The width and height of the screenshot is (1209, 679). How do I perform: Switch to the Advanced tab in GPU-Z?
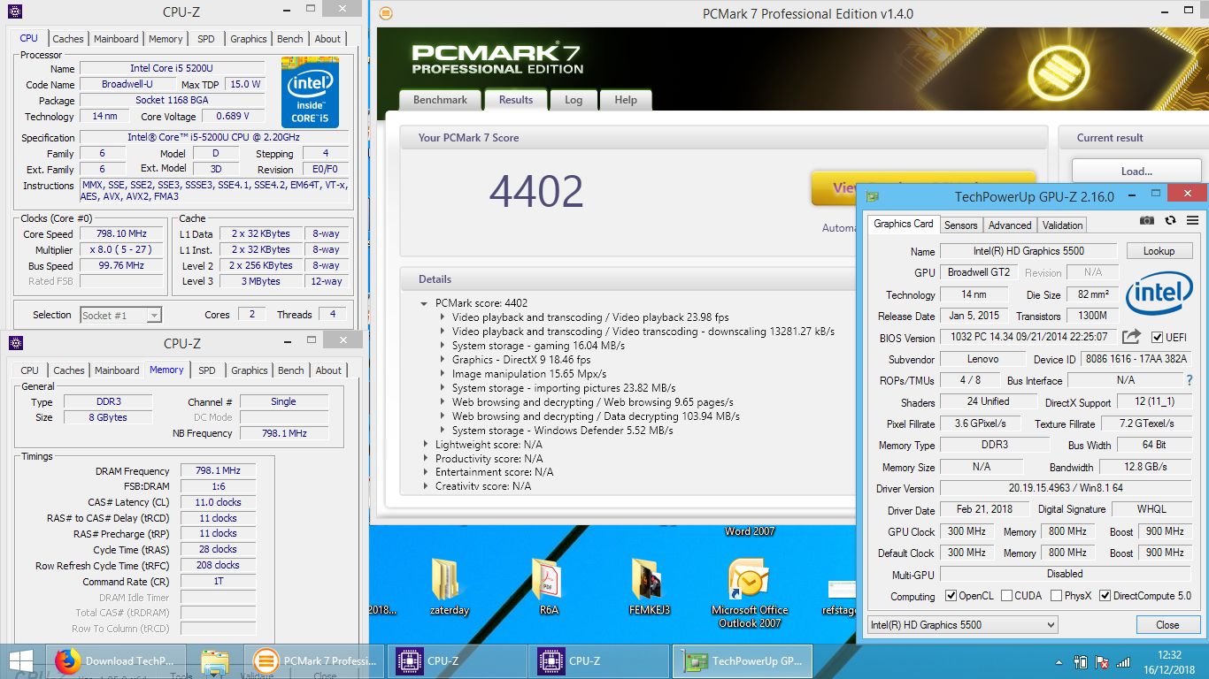pos(1010,225)
